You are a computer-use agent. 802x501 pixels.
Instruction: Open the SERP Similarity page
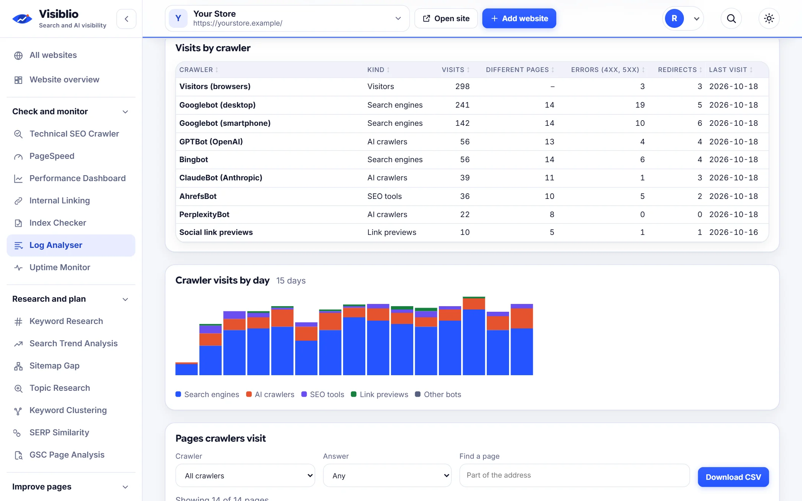tap(71, 433)
